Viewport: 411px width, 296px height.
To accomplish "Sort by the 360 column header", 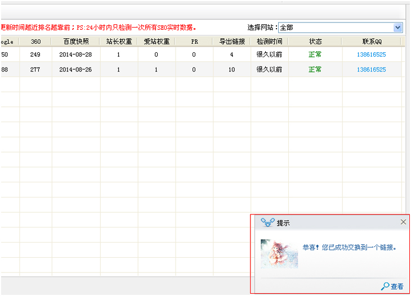I will tap(35, 41).
